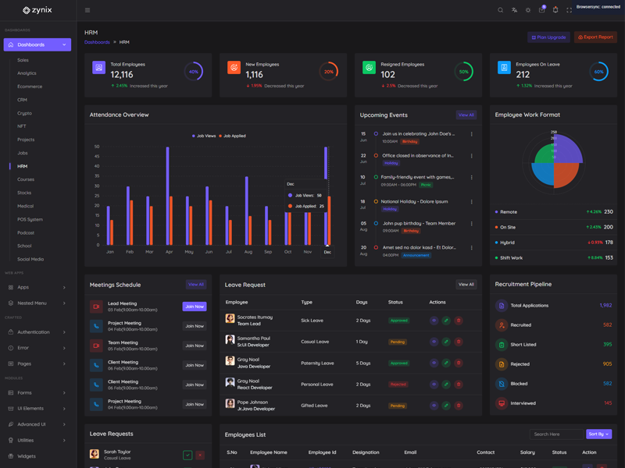The width and height of the screenshot is (625, 468).
Task: Click the language translate icon
Action: point(514,10)
